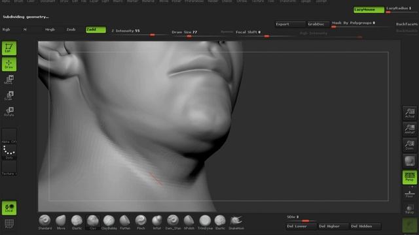
Task: Toggle Persp perspective view
Action: point(409,177)
